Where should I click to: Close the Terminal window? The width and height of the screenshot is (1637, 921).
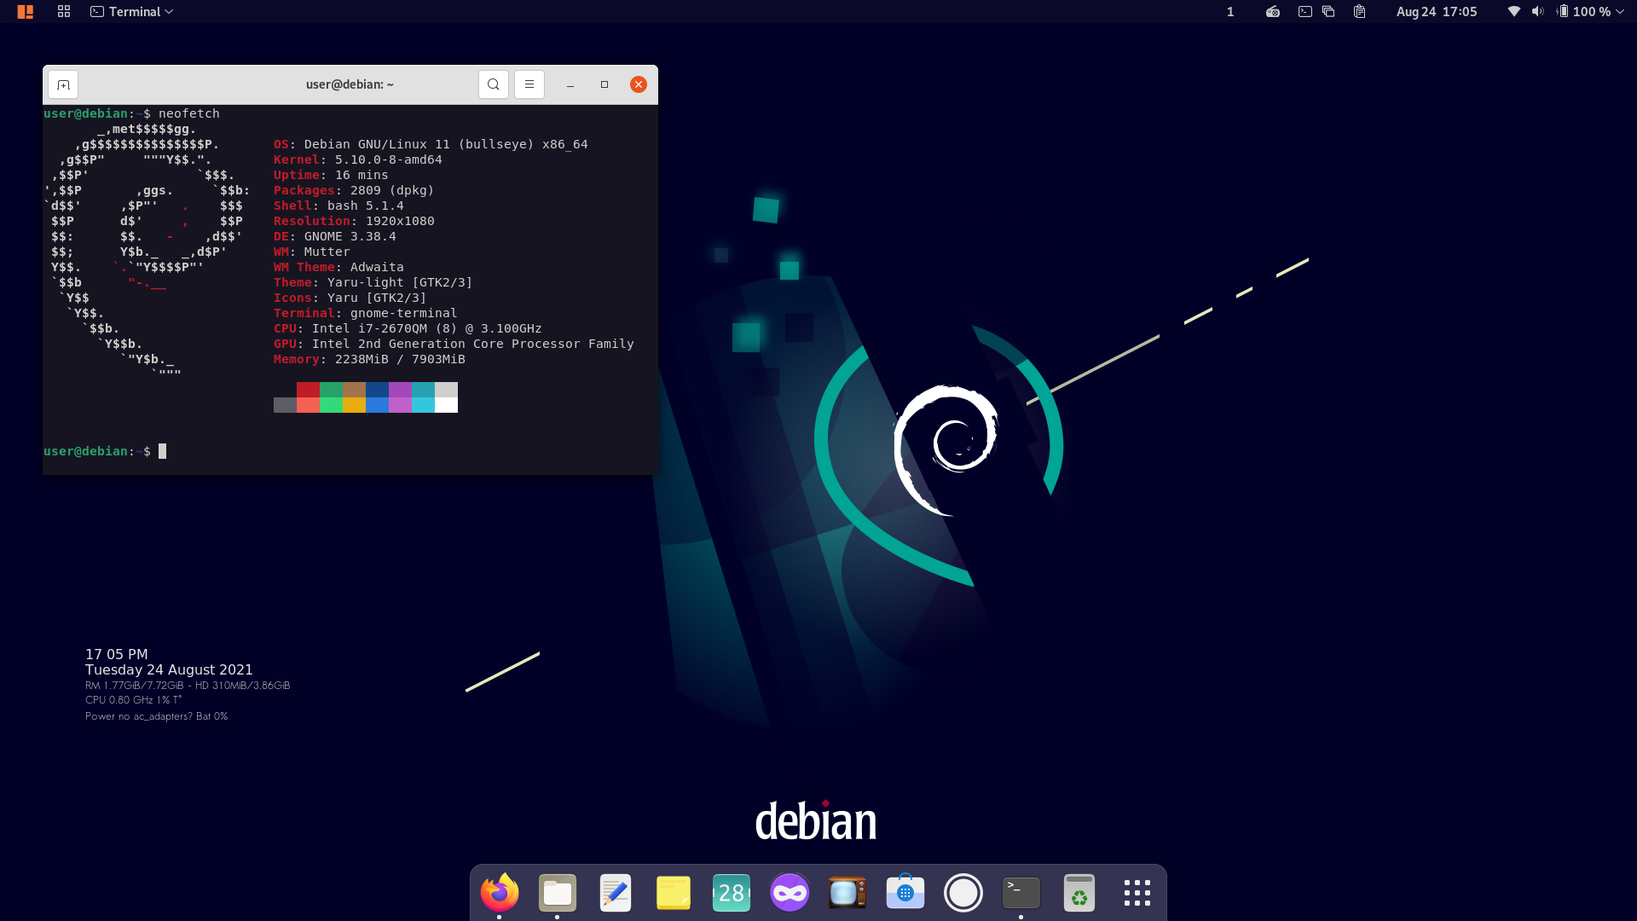pyautogui.click(x=639, y=84)
